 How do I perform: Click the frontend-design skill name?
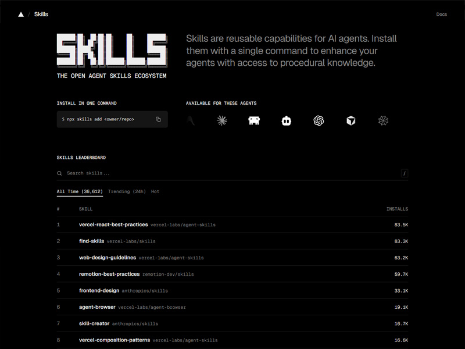click(x=100, y=290)
